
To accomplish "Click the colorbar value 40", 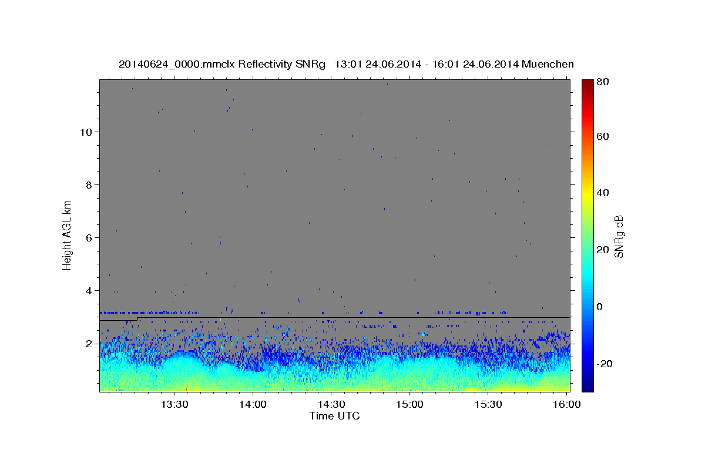I will click(604, 193).
